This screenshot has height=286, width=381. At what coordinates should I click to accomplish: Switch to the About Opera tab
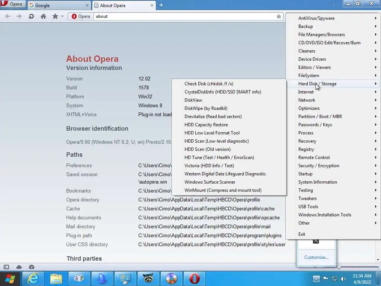[124, 5]
